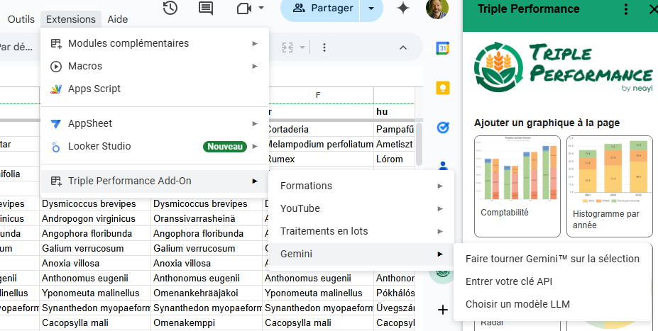658x331 pixels.
Task: Open the Apps Script menu entry
Action: pyautogui.click(x=94, y=89)
